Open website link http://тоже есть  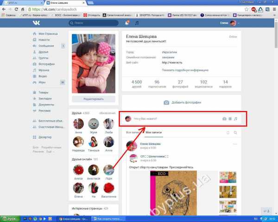point(172,62)
